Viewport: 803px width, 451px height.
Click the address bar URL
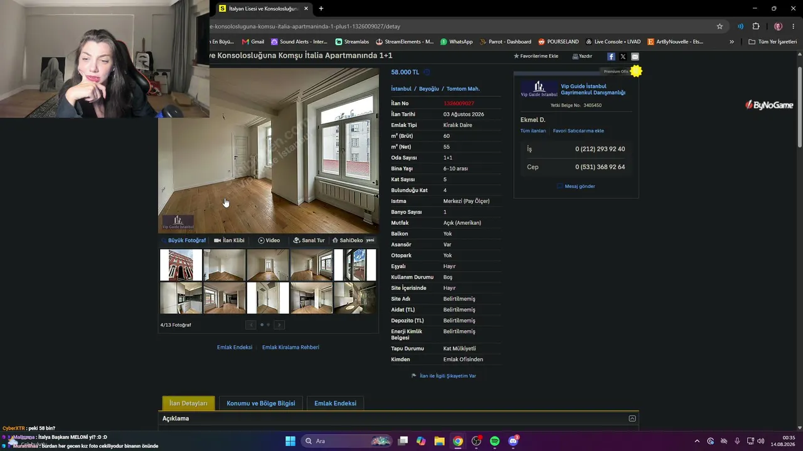pos(305,26)
